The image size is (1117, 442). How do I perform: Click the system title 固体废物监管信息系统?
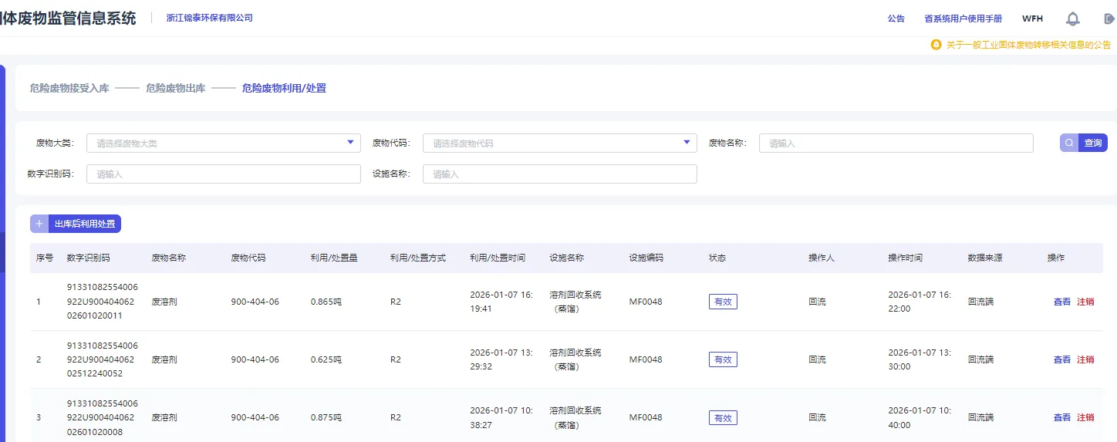68,18
